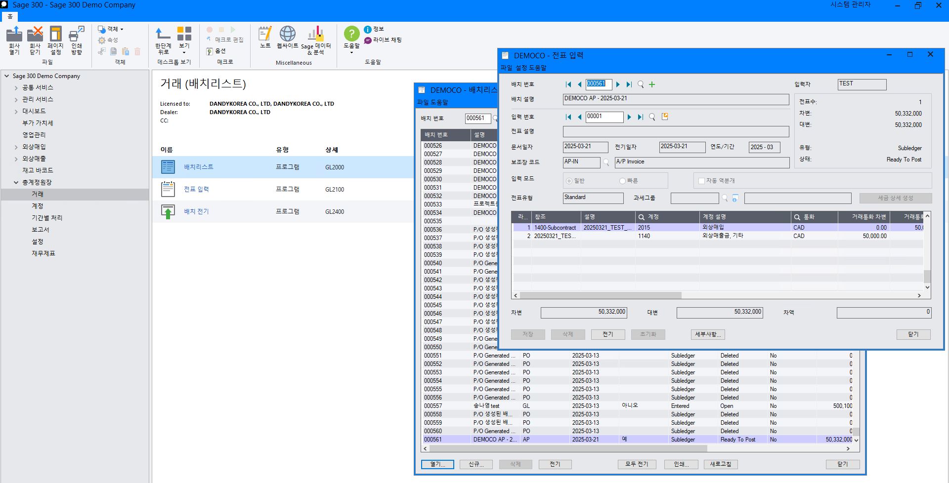Open 파일 menu in 전표 입력 window
The image size is (949, 483).
[x=506, y=68]
